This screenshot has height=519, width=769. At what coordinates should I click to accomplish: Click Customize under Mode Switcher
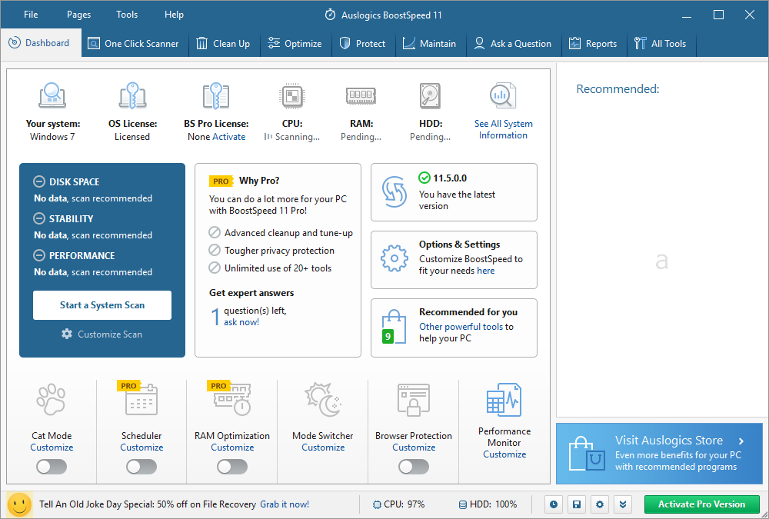click(323, 447)
